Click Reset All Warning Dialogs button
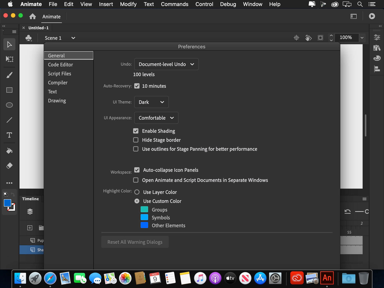Viewport: 384px width, 288px height. [135, 242]
